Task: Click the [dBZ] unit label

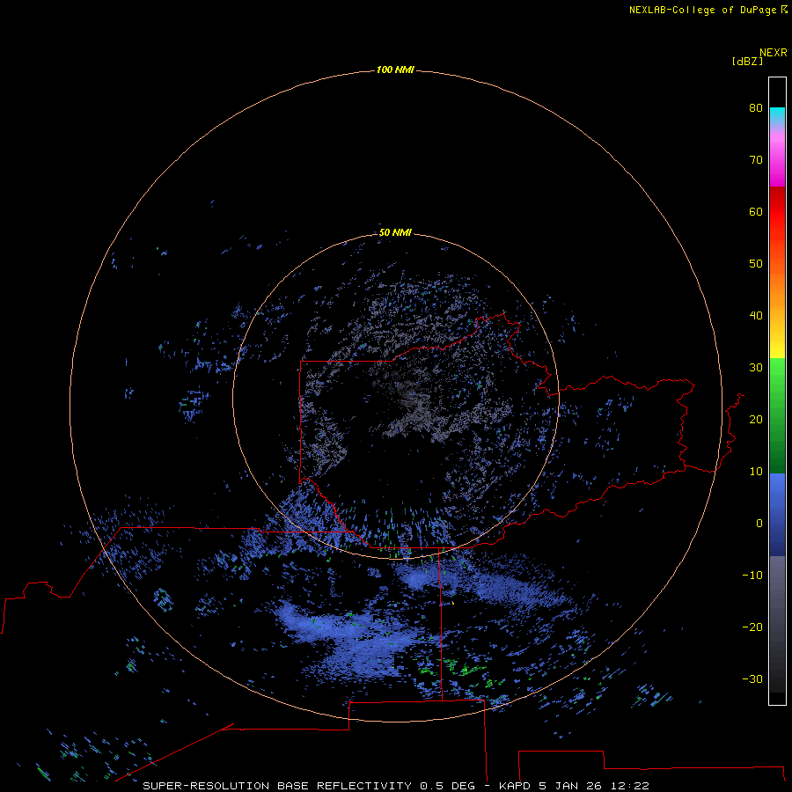Action: (x=747, y=62)
